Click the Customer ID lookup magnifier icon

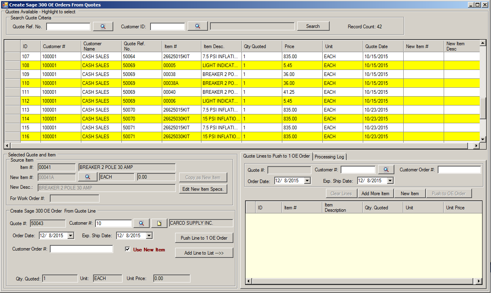click(198, 26)
